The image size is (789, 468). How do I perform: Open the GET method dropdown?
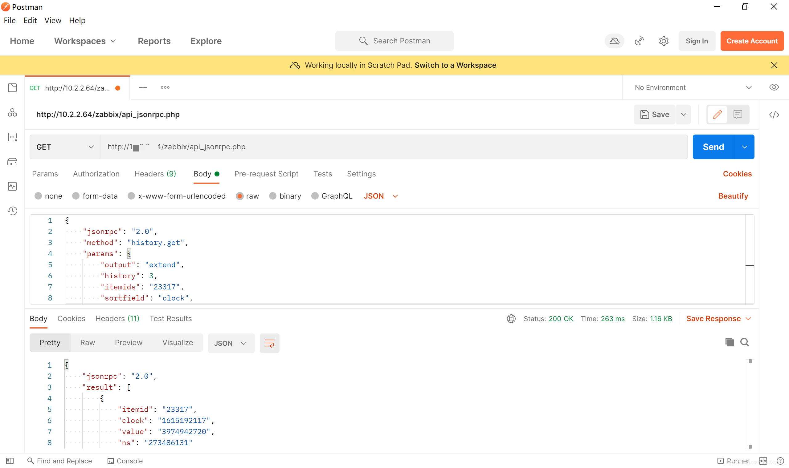click(65, 147)
